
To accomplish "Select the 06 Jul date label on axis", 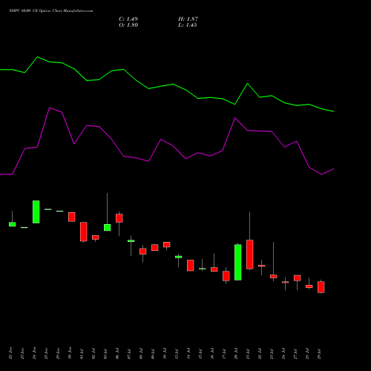I will (x=117, y=353).
